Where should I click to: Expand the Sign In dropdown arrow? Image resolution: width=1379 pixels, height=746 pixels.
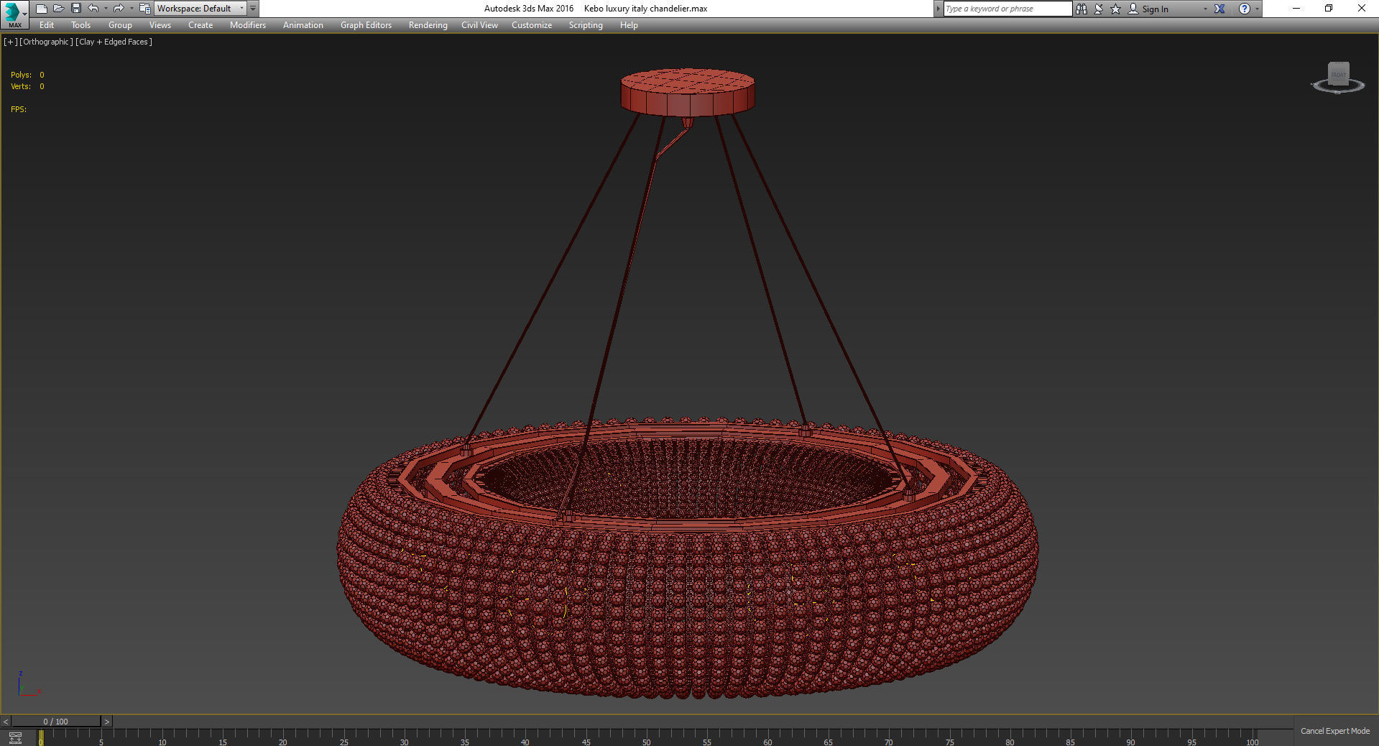tap(1205, 9)
